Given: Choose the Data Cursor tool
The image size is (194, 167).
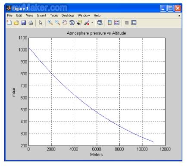Looking at the screenshot, I should point(79,22).
